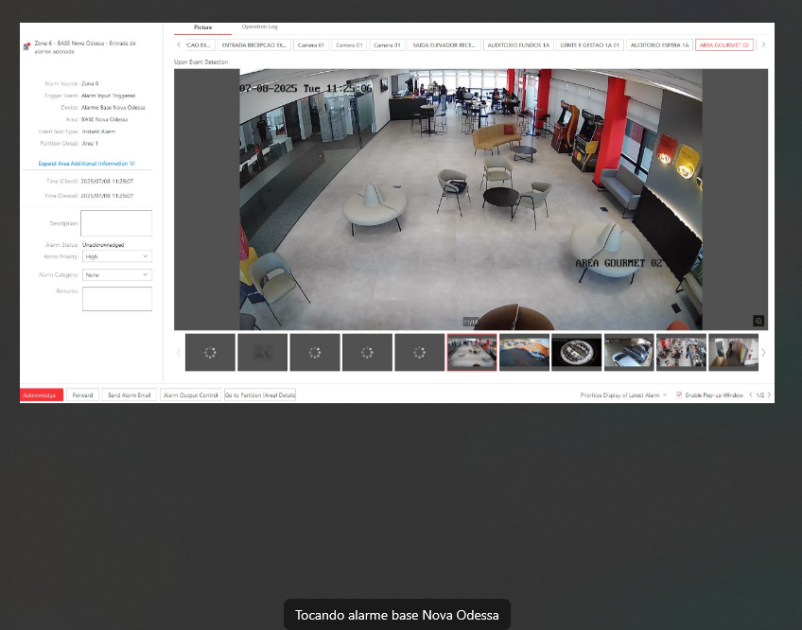Click the Acknowledge button
The width and height of the screenshot is (802, 630).
pos(41,394)
